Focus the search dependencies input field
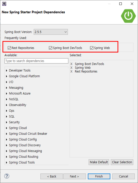Screen dimensions: 138x183 pos(36,61)
